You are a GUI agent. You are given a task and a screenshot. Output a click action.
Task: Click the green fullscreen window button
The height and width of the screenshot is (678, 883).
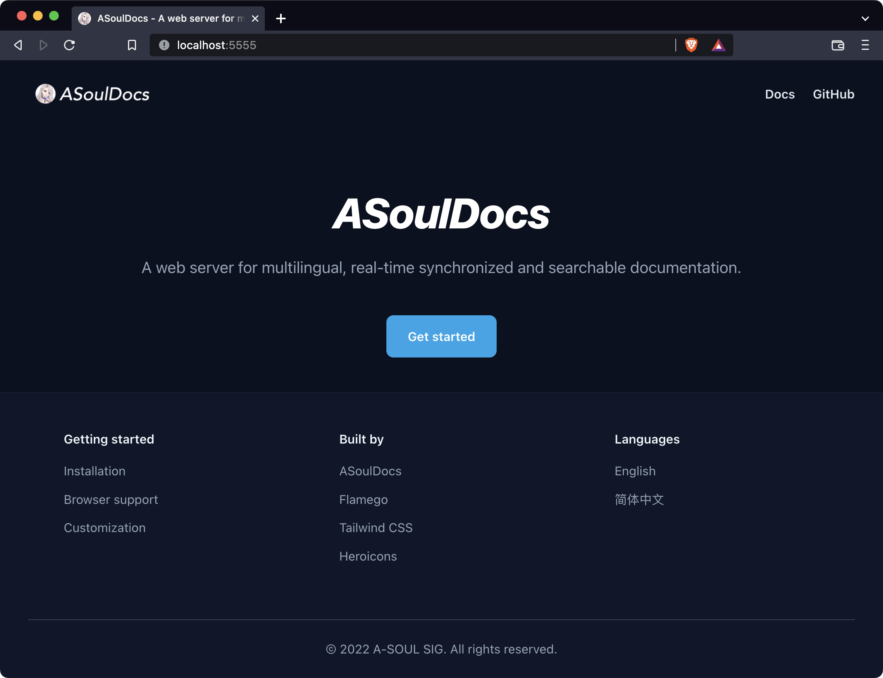pos(54,16)
